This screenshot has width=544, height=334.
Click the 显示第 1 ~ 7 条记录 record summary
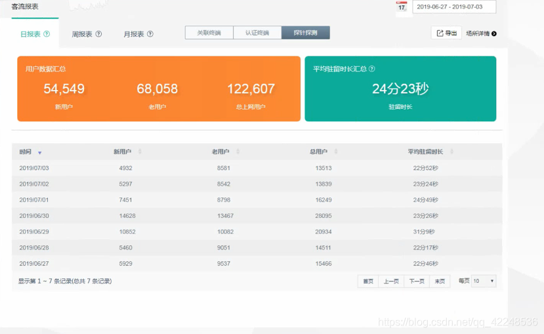click(65, 282)
